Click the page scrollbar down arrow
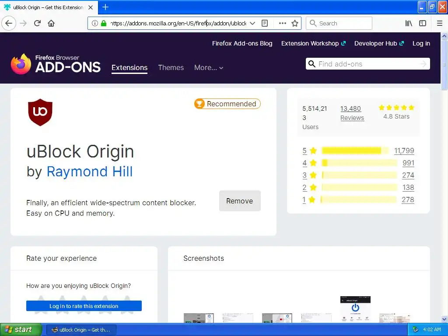This screenshot has width=448, height=336. point(444,319)
